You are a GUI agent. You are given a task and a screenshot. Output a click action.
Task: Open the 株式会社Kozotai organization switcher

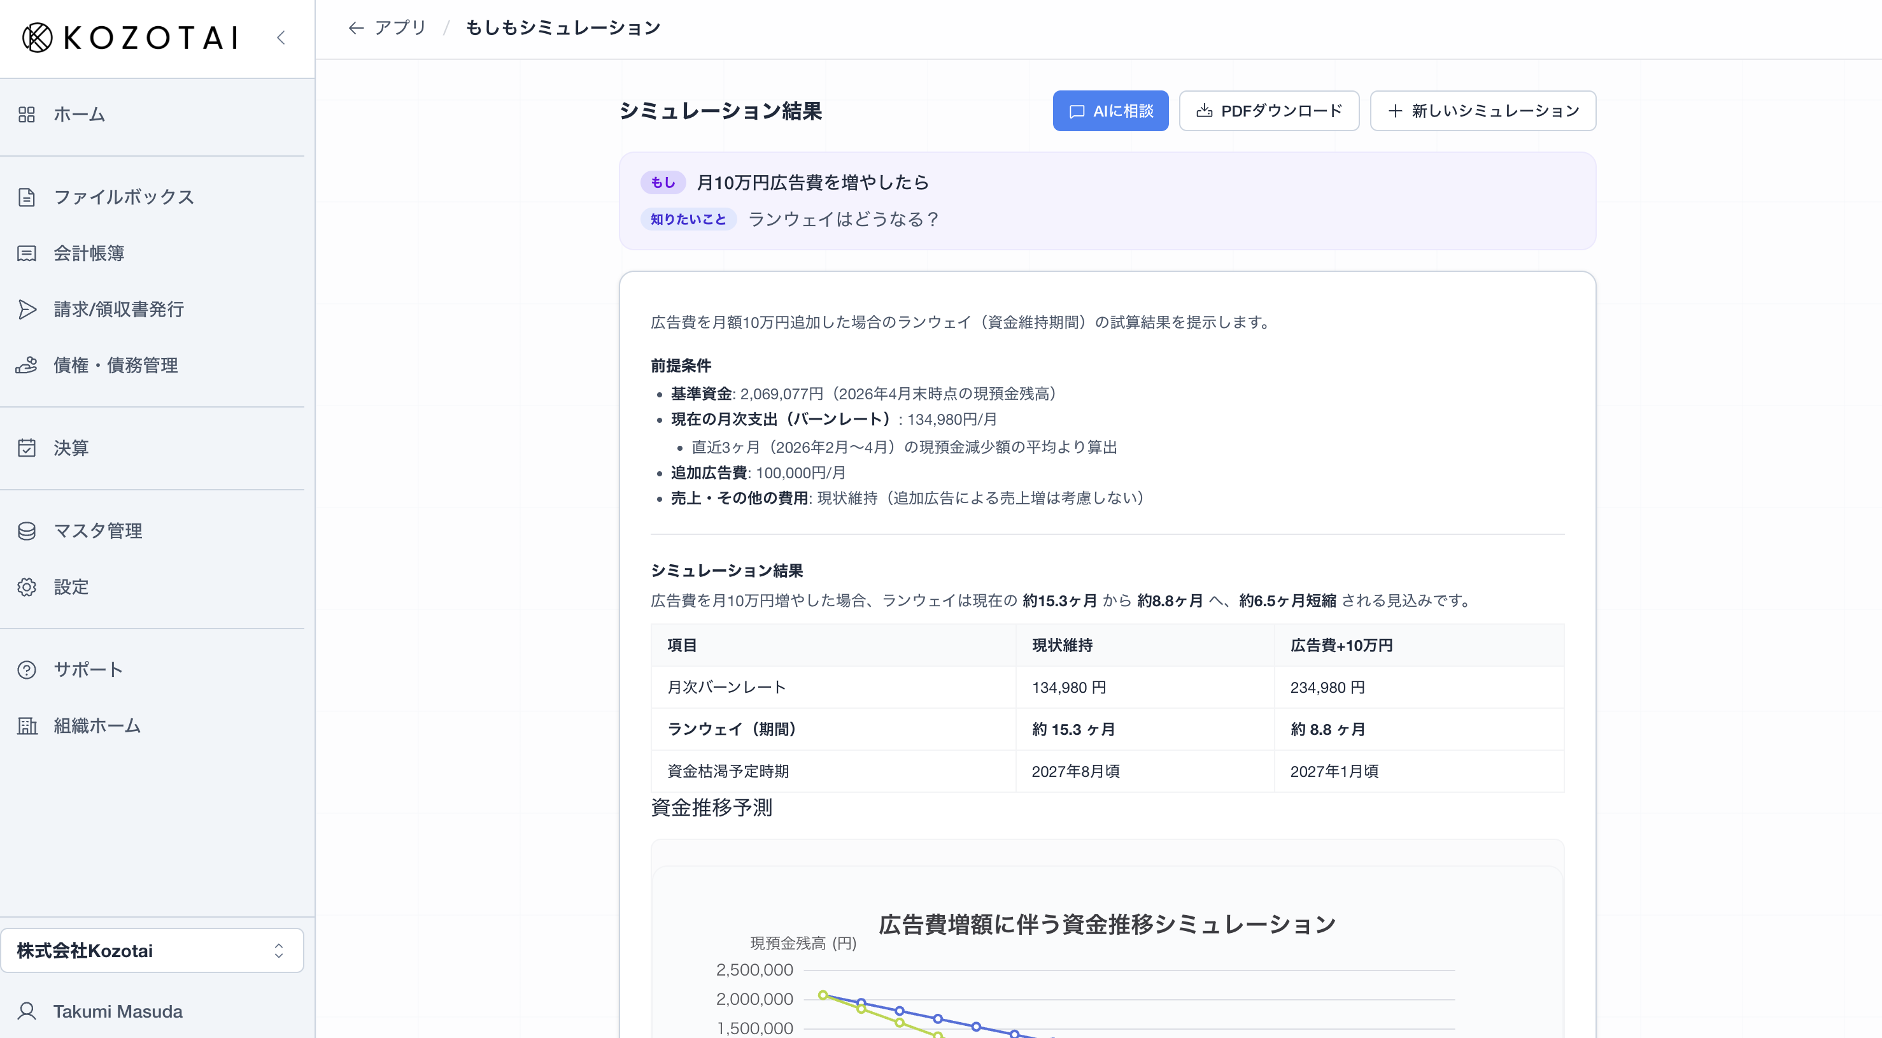152,951
